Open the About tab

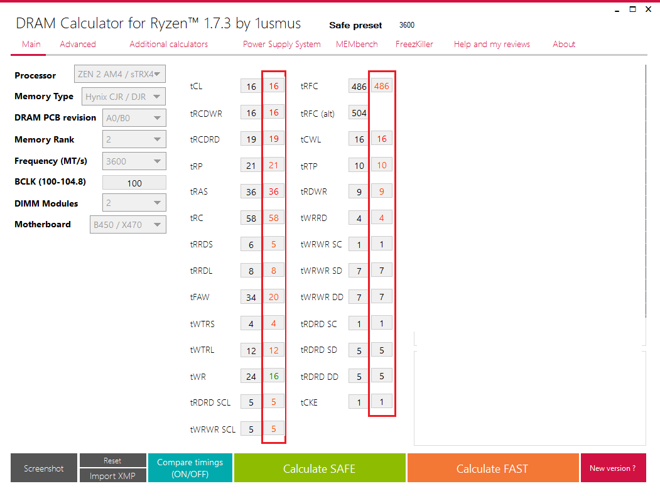click(564, 44)
